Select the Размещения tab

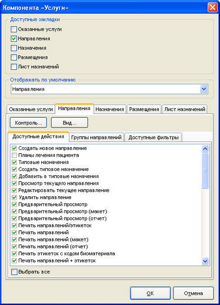pyautogui.click(x=144, y=109)
